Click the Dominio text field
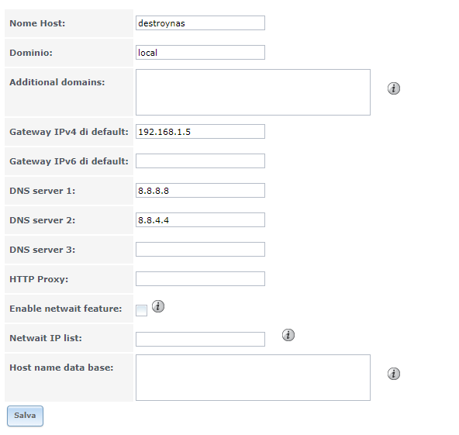The width and height of the screenshot is (459, 435). point(200,53)
